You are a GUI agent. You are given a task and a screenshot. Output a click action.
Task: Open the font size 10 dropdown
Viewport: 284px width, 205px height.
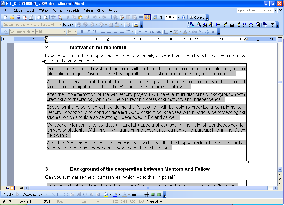75,32
